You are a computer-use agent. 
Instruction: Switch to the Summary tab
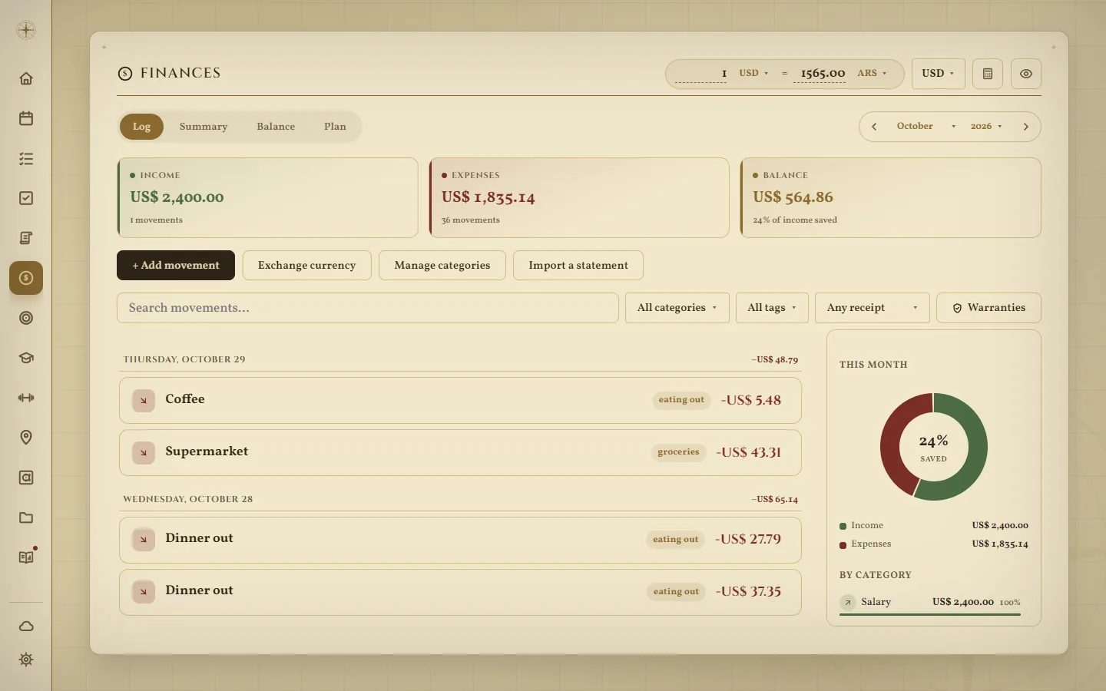tap(204, 127)
